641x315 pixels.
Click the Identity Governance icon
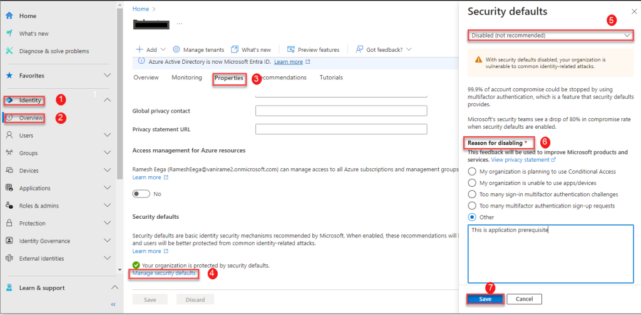point(9,241)
